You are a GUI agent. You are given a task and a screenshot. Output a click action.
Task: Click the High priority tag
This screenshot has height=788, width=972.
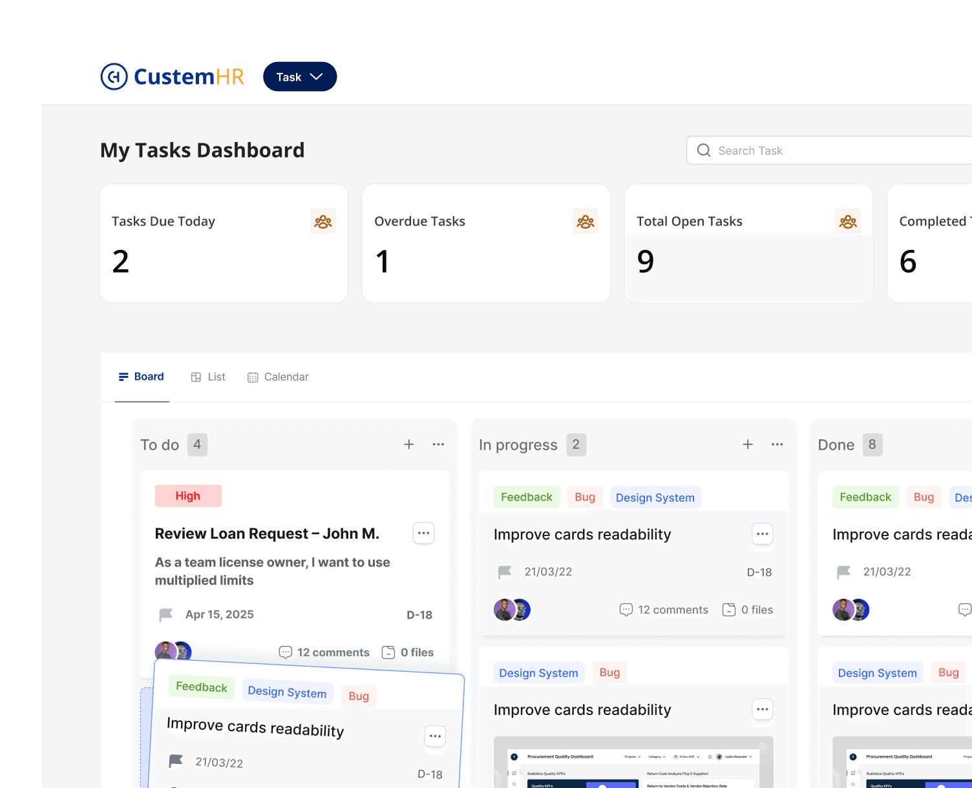coord(188,496)
